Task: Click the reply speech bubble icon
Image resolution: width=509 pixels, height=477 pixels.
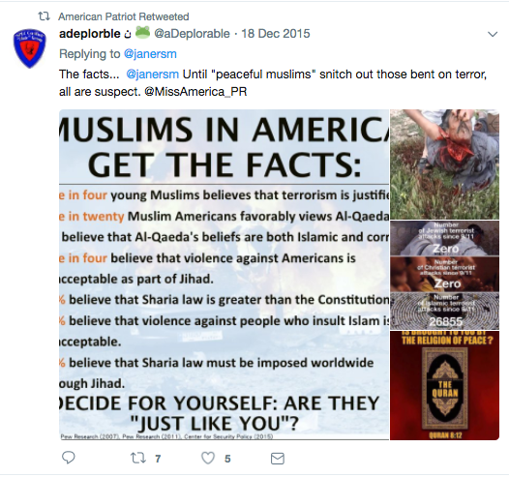Action: (x=68, y=458)
